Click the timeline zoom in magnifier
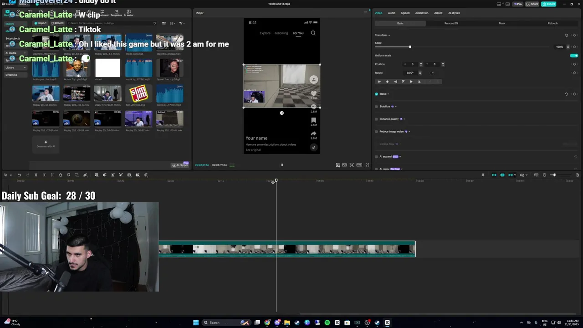 tap(577, 175)
